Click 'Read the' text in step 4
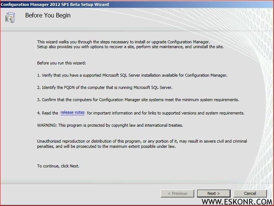Viewport: 274px width, 206px height. [x=48, y=113]
